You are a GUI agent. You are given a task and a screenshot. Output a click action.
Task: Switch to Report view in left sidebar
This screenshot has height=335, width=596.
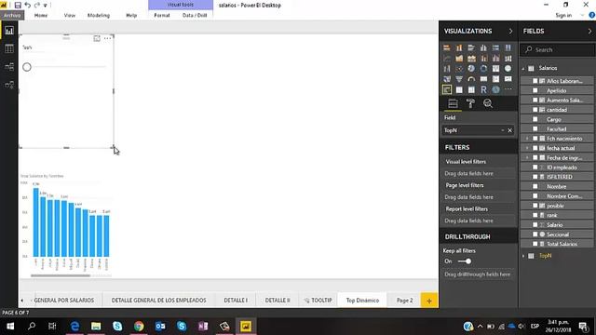[x=9, y=31]
